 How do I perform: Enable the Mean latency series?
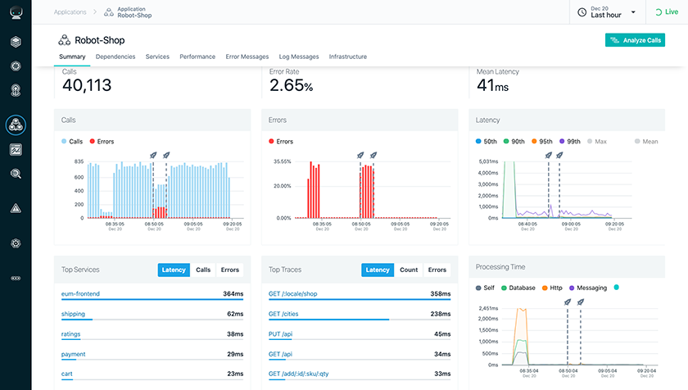(646, 142)
